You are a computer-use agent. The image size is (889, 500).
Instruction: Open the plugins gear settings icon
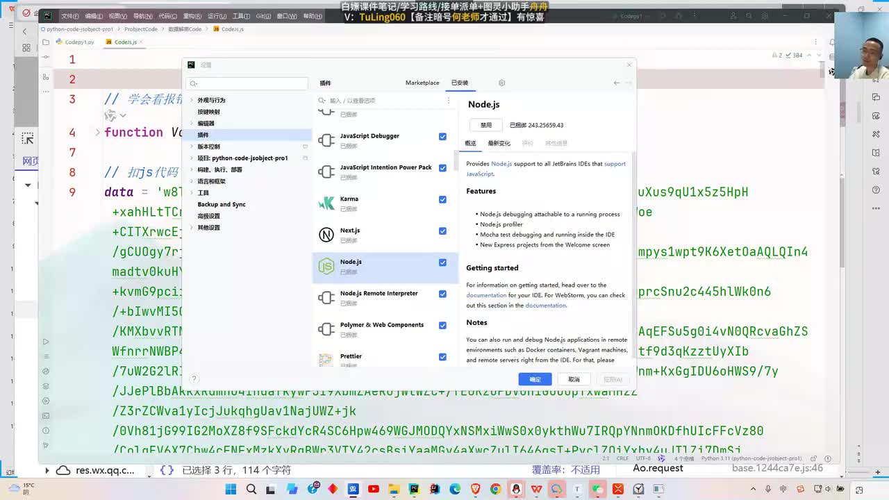click(501, 83)
